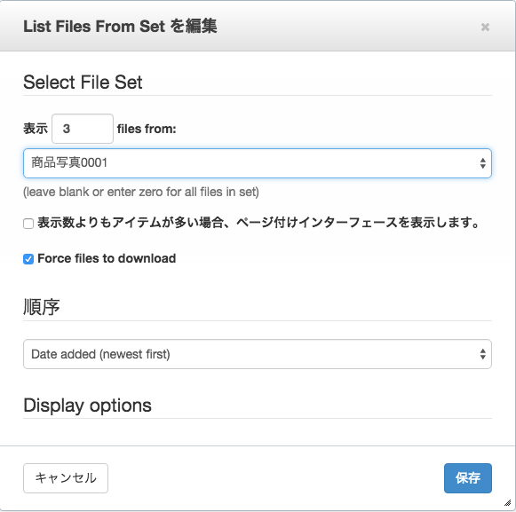Close the List Files From Set dialog
Image resolution: width=516 pixels, height=512 pixels.
(485, 27)
